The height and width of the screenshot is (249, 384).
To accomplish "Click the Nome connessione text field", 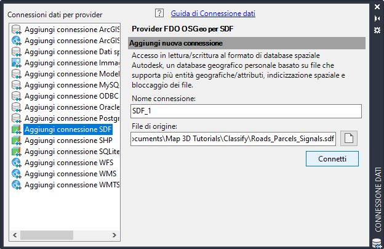I will [246, 111].
